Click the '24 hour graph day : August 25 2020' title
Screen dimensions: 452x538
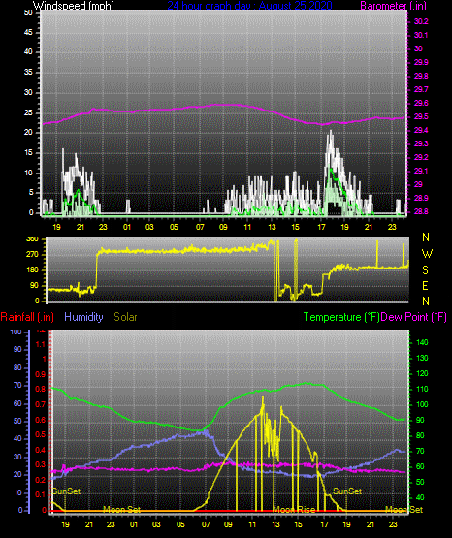pyautogui.click(x=249, y=6)
